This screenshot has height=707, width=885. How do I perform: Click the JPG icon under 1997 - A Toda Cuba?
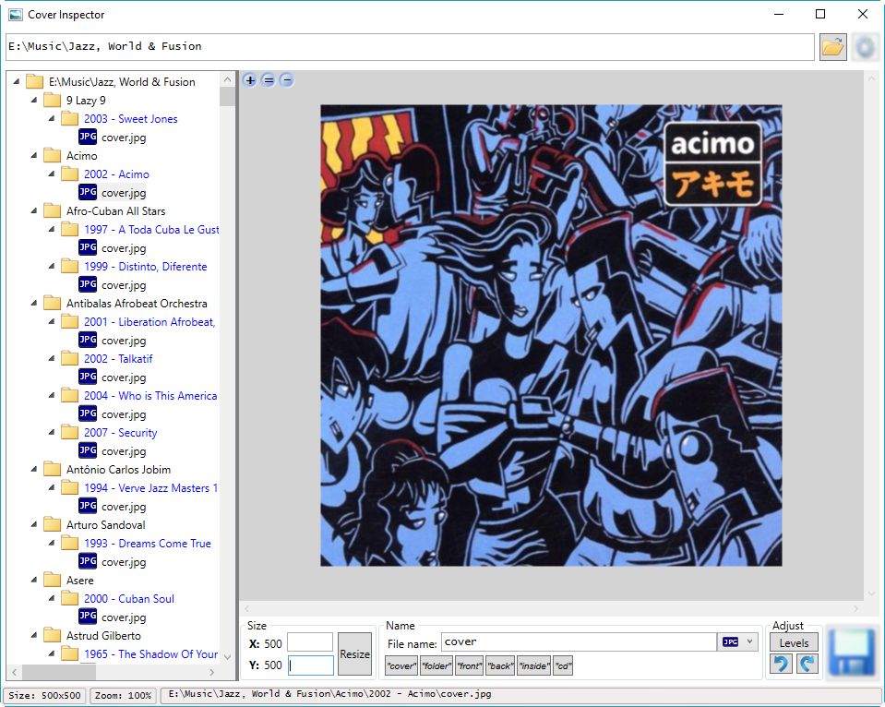coord(88,247)
